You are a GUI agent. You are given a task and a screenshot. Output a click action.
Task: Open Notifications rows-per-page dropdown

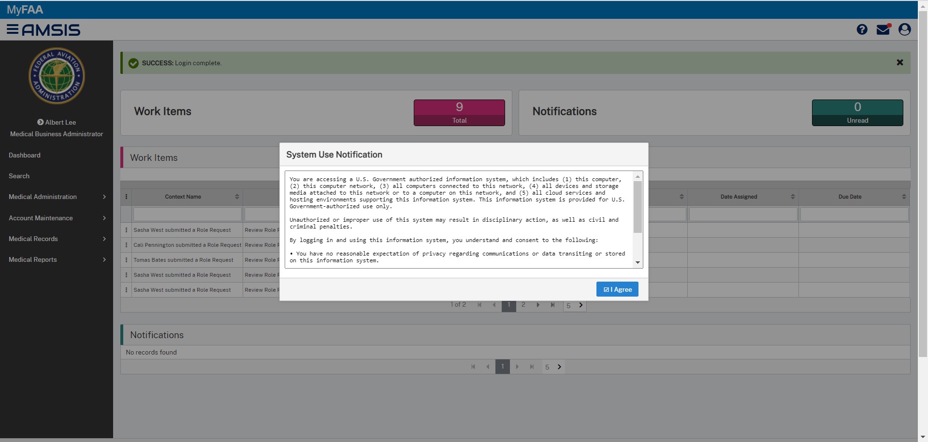553,367
